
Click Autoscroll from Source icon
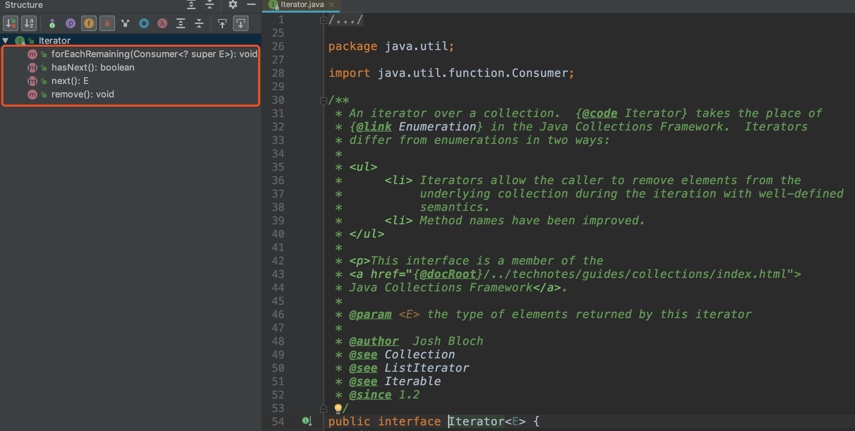click(x=241, y=24)
